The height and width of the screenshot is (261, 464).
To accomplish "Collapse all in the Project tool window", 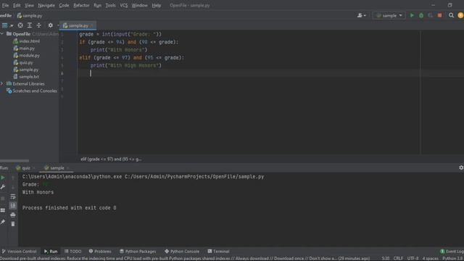I will [38, 25].
